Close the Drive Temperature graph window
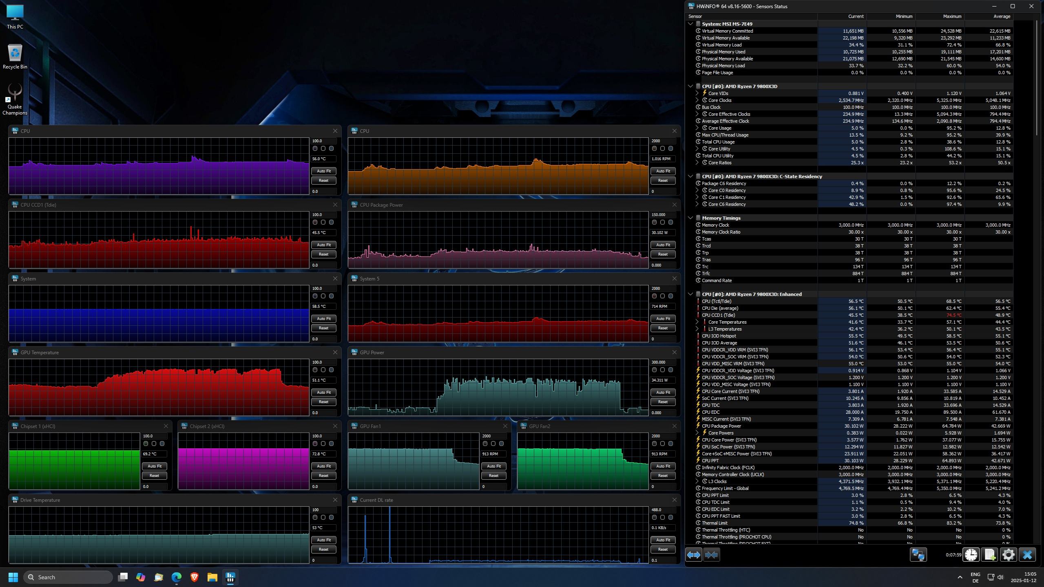 tap(335, 500)
